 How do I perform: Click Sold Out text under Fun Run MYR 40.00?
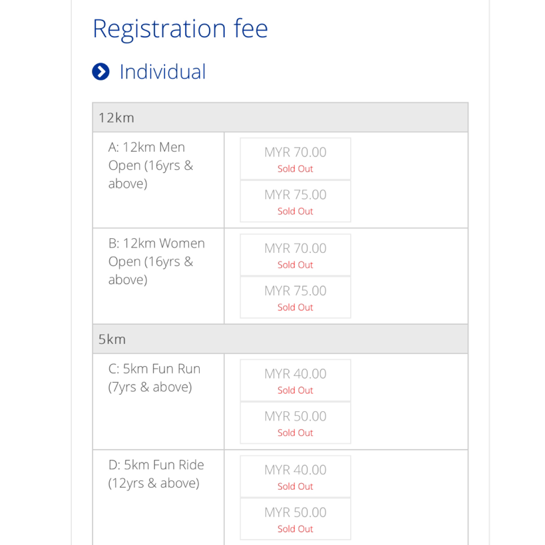tap(295, 391)
